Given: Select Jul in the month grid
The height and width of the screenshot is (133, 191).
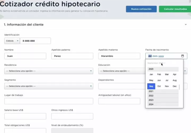Looking at the screenshot, I should 167,80.
